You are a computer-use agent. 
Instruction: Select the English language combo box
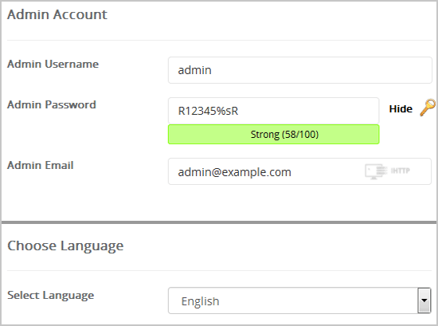[299, 300]
